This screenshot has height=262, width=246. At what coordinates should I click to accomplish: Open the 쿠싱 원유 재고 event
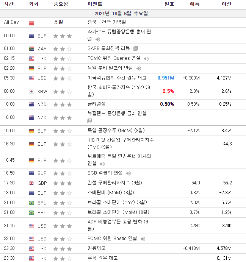[x=102, y=258]
